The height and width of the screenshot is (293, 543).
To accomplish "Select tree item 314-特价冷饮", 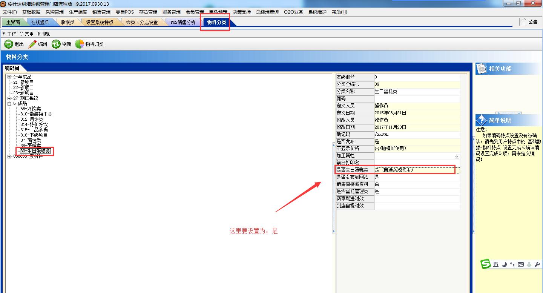I will pyautogui.click(x=34, y=124).
